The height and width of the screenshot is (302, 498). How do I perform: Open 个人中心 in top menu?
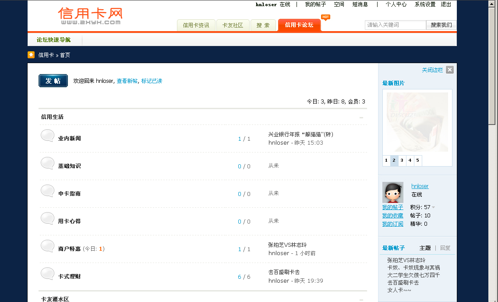click(396, 4)
